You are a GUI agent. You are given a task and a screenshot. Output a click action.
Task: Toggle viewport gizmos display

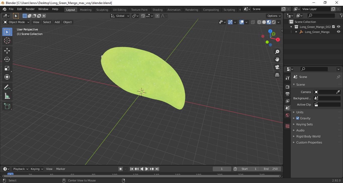230,22
